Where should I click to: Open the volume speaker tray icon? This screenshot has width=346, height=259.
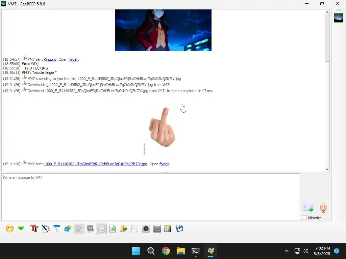point(305,251)
